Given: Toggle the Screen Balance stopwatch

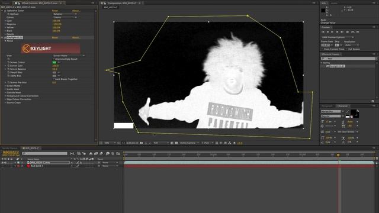Looking at the screenshot, I should [8, 69].
